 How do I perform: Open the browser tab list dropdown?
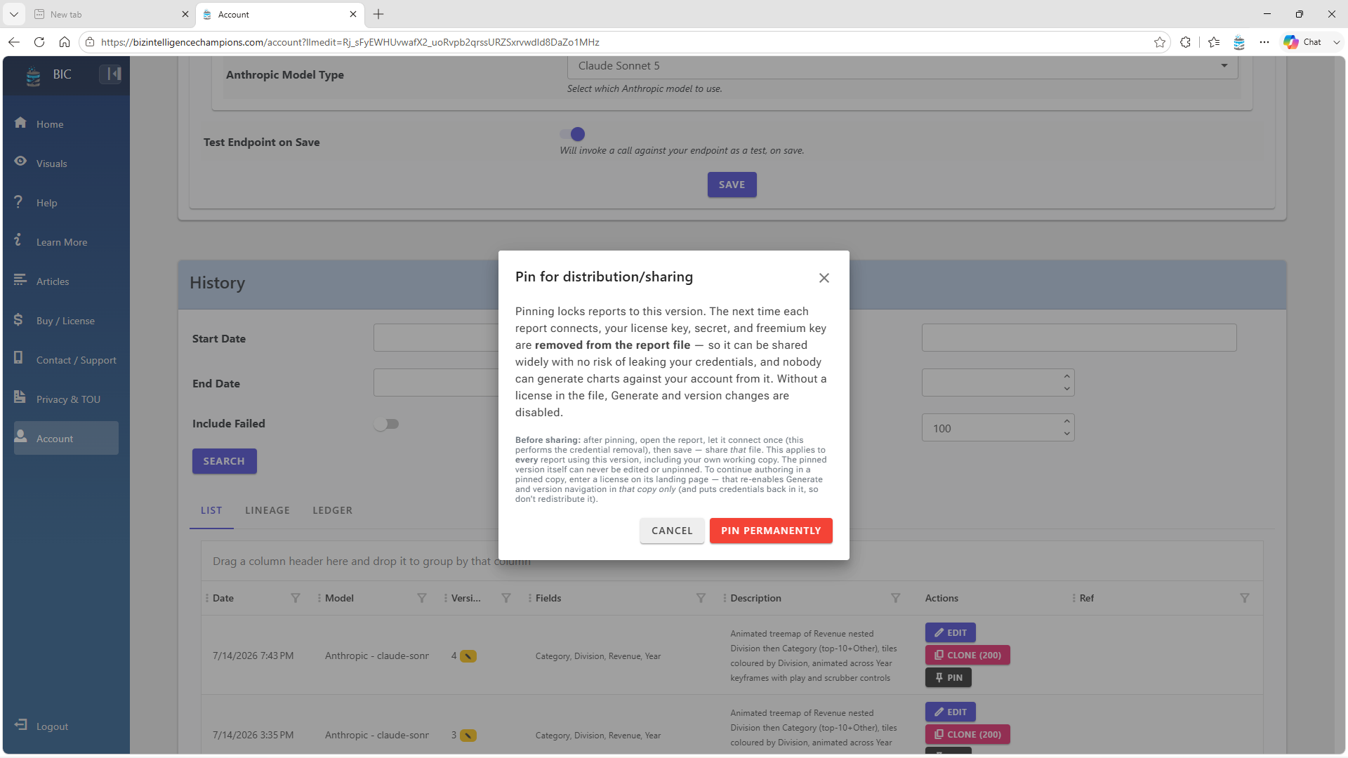[x=14, y=14]
